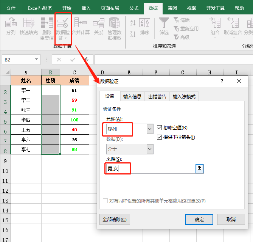Expand the Group (组合) dropdown arrow
Image resolution: width=253 pixels, height=242 pixels.
[215, 38]
